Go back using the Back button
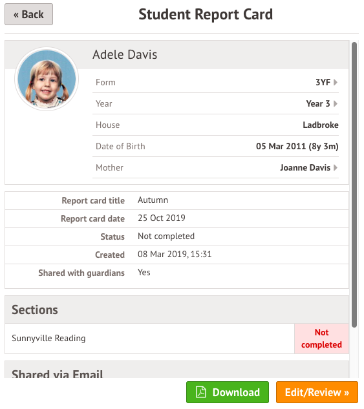The height and width of the screenshot is (409, 364). point(28,14)
